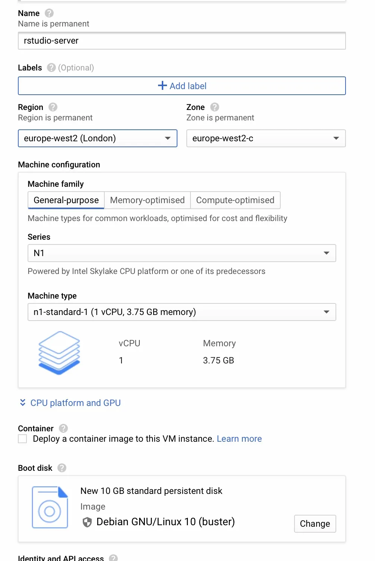Open the Container help question icon
Image resolution: width=375 pixels, height=561 pixels.
tap(63, 428)
